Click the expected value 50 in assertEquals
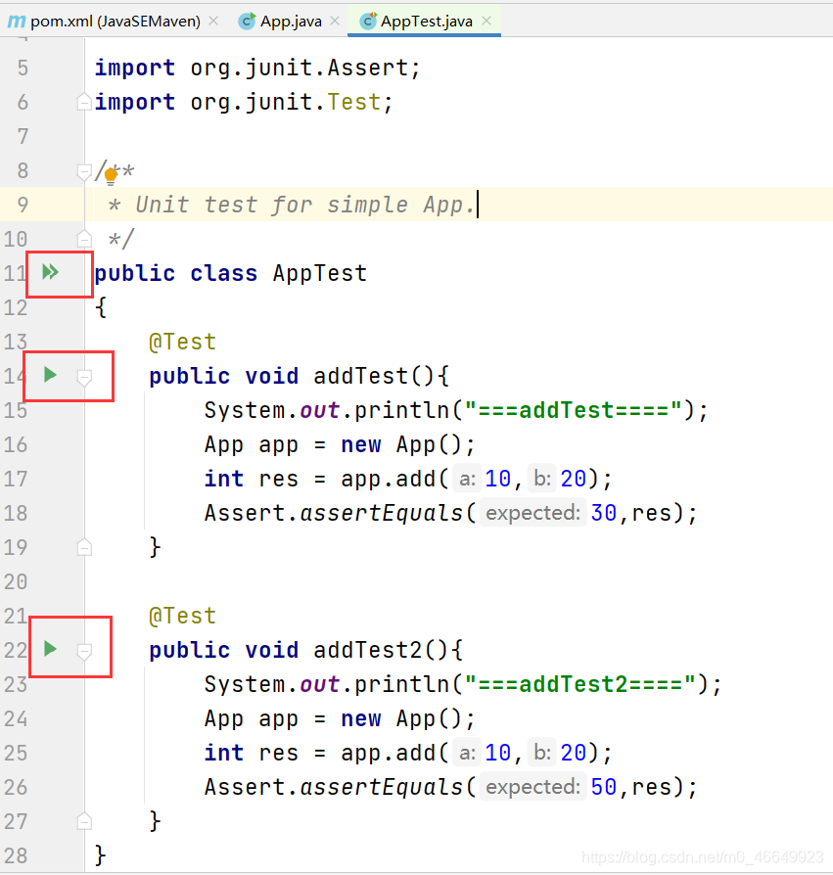 tap(603, 787)
